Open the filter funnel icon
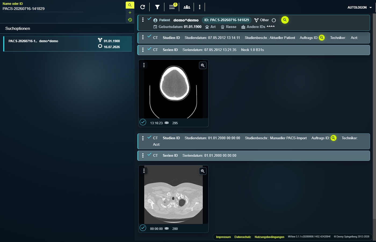Image resolution: width=376 pixels, height=242 pixels. pos(157,7)
